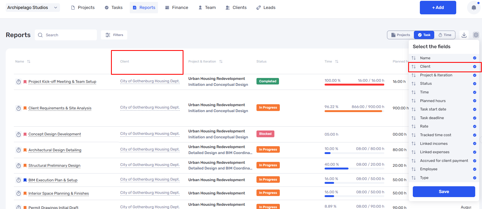Viewport: 482px width, 209px height.
Task: Switch to the Time report view
Action: click(x=445, y=35)
